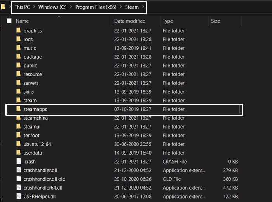The image size is (272, 202).
Task: Click the 20-06-2017 12:08 date of CSERHelper.dll
Action: 133,197
